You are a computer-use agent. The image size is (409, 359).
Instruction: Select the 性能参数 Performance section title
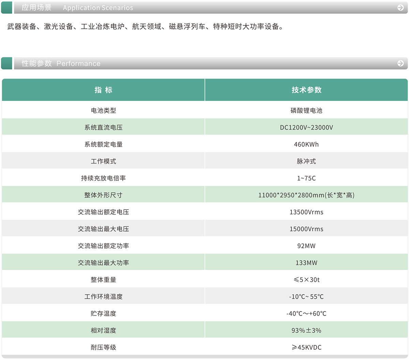[61, 63]
